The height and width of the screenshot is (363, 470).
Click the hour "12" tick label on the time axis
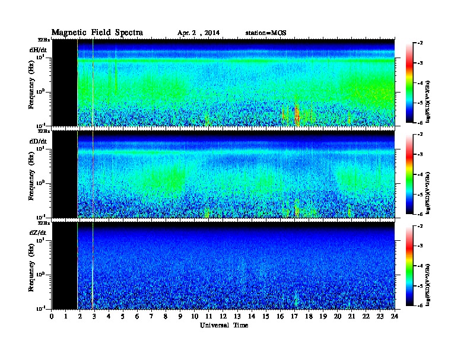tap(223, 316)
